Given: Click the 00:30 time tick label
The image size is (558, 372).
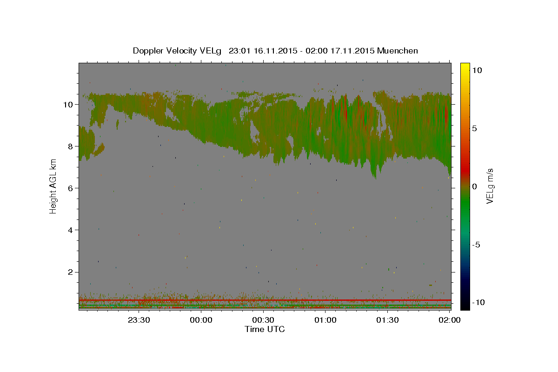Looking at the screenshot, I should (264, 320).
